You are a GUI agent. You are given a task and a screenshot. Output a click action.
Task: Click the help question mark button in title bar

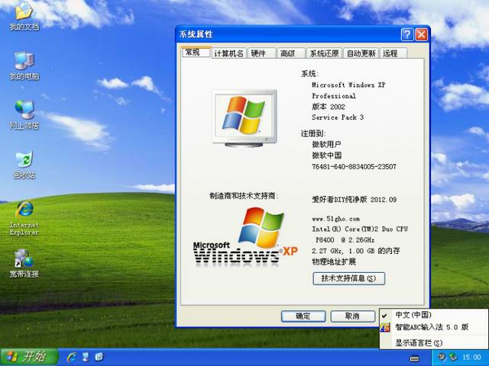[407, 34]
